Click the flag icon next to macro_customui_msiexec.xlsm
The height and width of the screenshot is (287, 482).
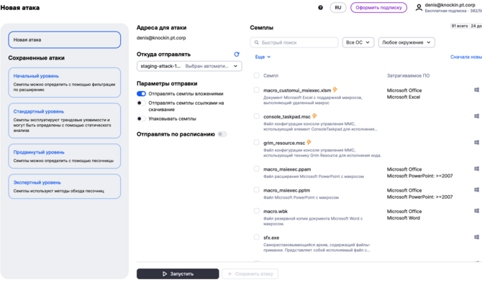click(335, 90)
